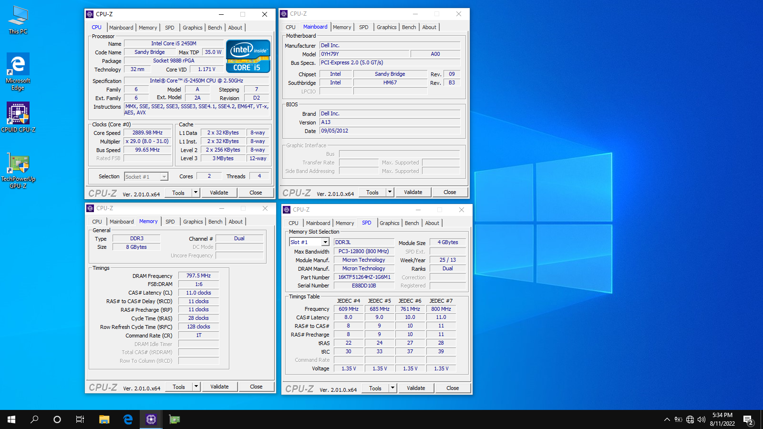Click CPU-Z title icon in Mainboard window

click(284, 14)
